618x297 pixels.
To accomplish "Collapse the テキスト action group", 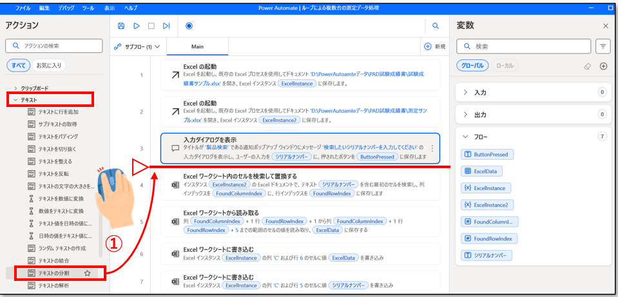I will (15, 100).
